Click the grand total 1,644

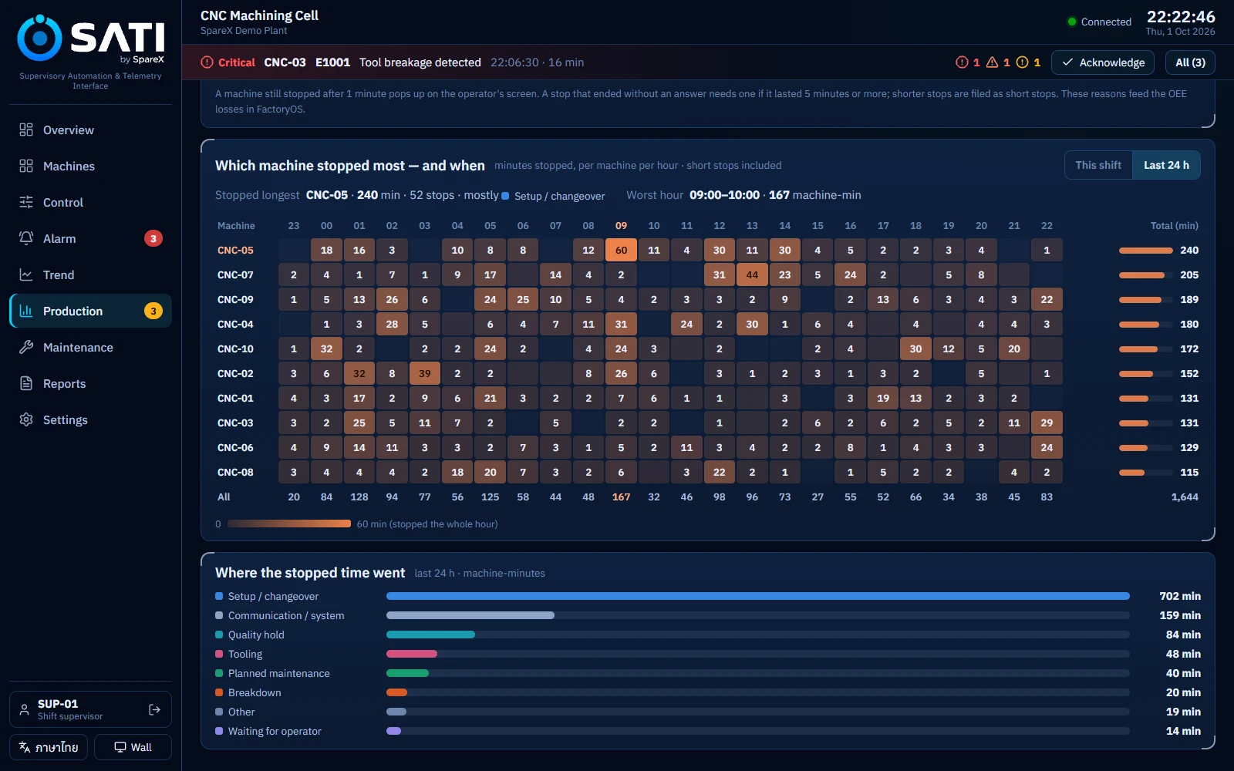click(1185, 497)
